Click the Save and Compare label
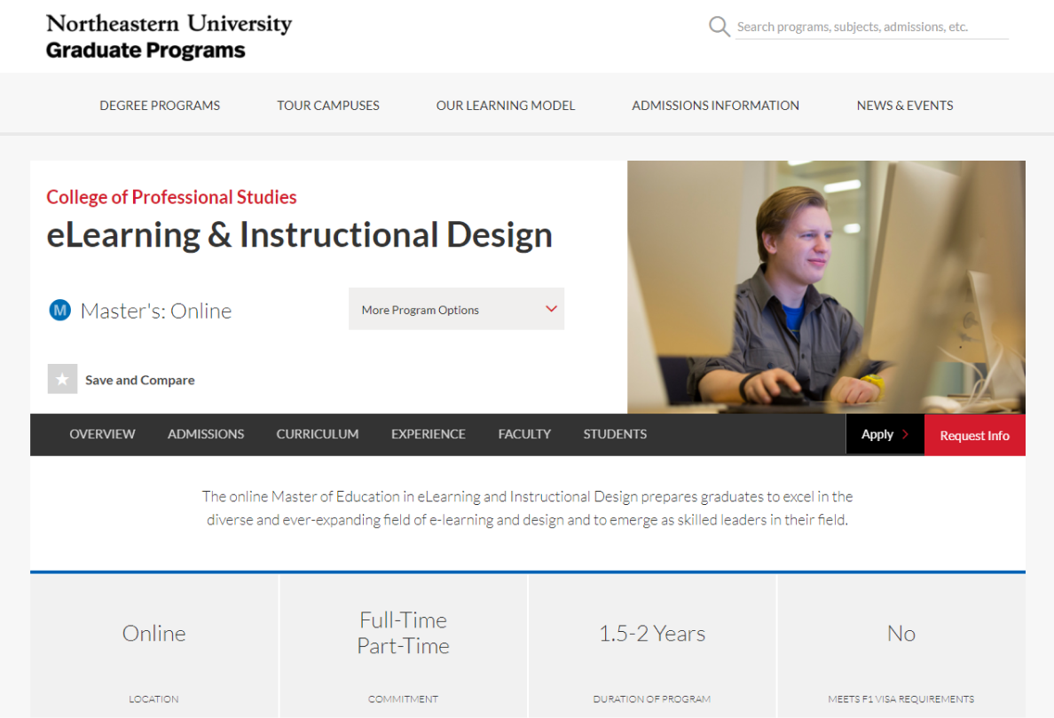The image size is (1054, 718). (x=140, y=380)
